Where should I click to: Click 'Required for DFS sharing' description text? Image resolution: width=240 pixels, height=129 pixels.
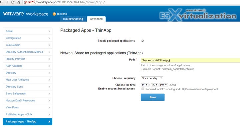coord(182,89)
